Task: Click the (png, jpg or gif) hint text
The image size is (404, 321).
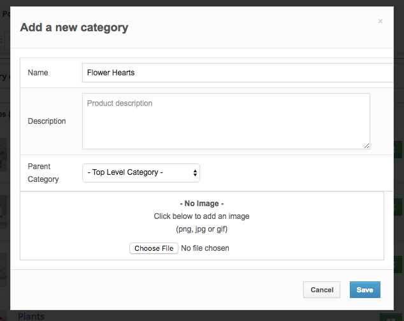Action: click(x=201, y=229)
